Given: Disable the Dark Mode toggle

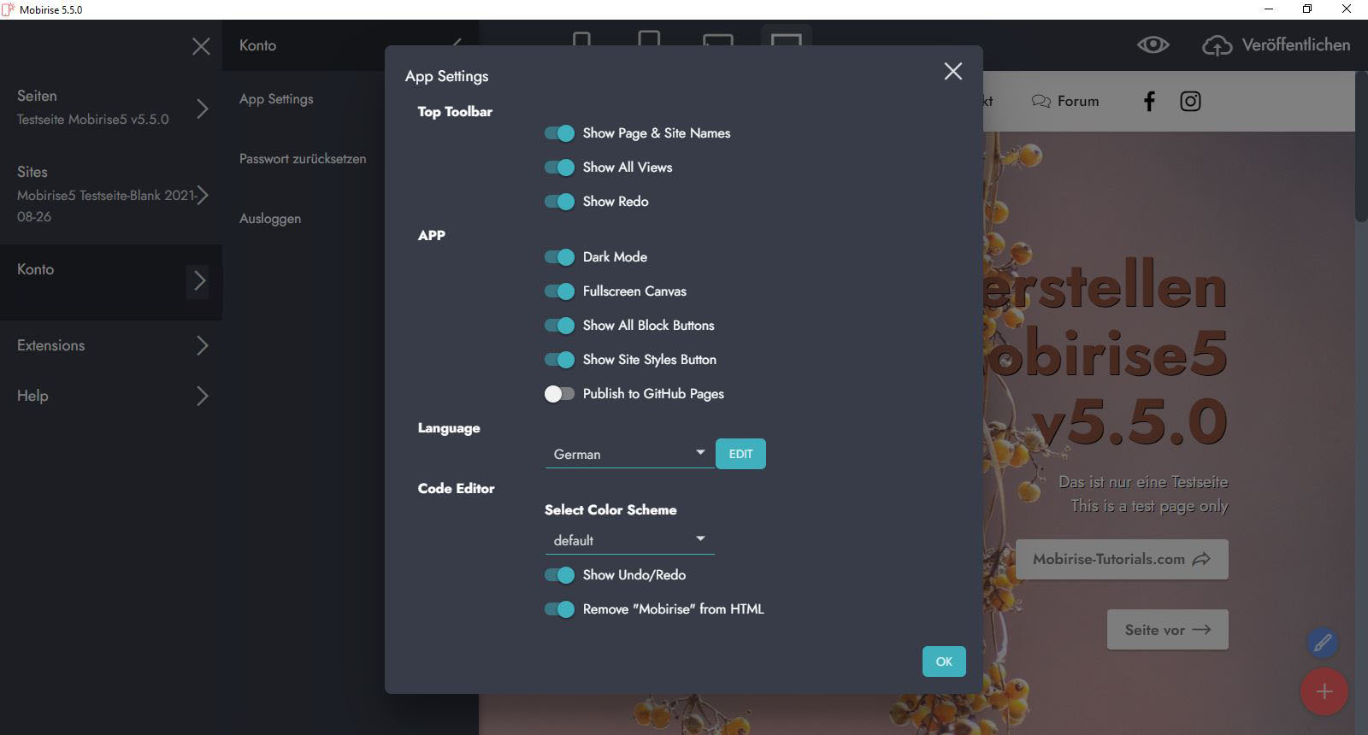Looking at the screenshot, I should click(x=560, y=257).
